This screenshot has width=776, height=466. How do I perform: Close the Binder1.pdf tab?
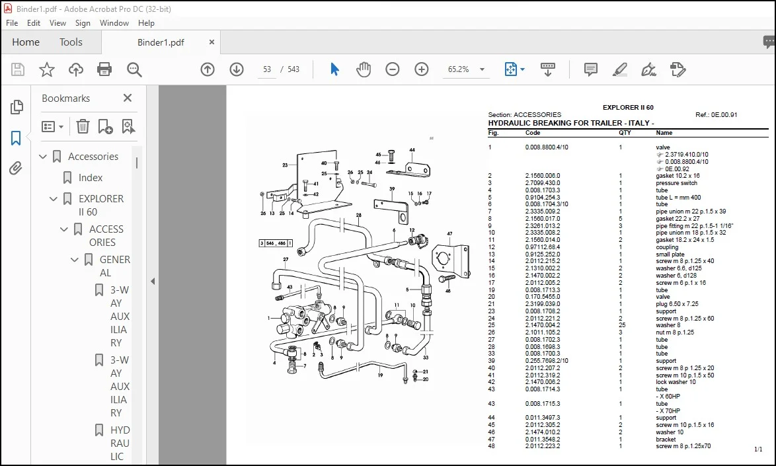212,42
